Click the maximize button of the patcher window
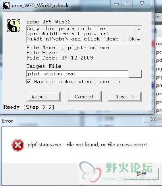162x186 pixels. 127,4
